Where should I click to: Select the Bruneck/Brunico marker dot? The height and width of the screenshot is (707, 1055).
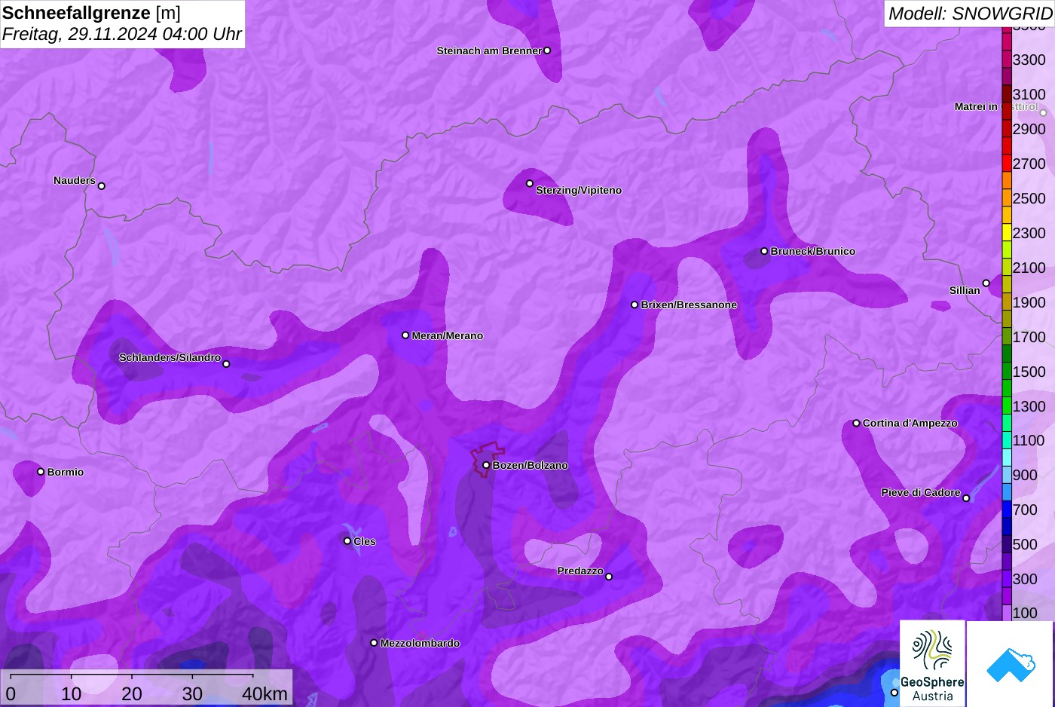[x=764, y=251]
